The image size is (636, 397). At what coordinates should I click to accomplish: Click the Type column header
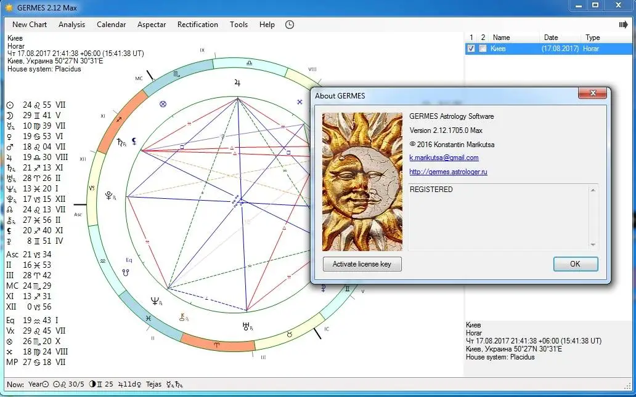pyautogui.click(x=593, y=38)
